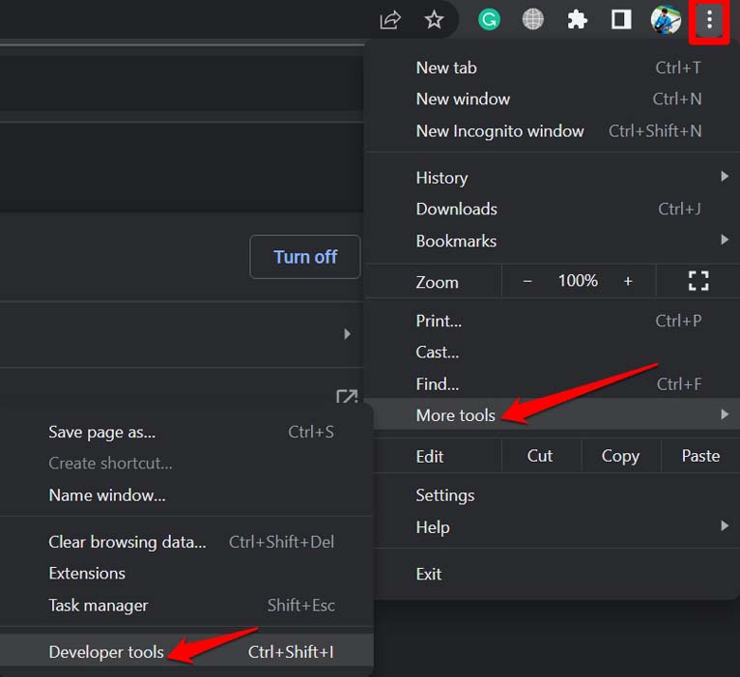Open Downloads from the menu
This screenshot has width=740, height=677.
click(x=553, y=209)
